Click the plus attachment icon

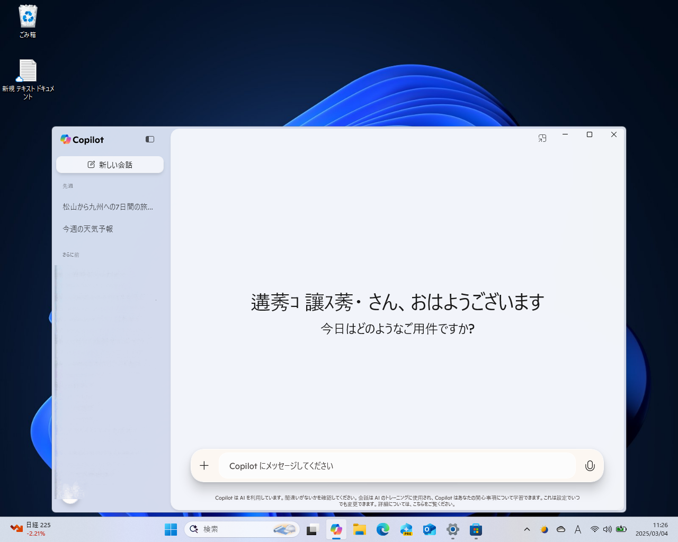point(204,466)
